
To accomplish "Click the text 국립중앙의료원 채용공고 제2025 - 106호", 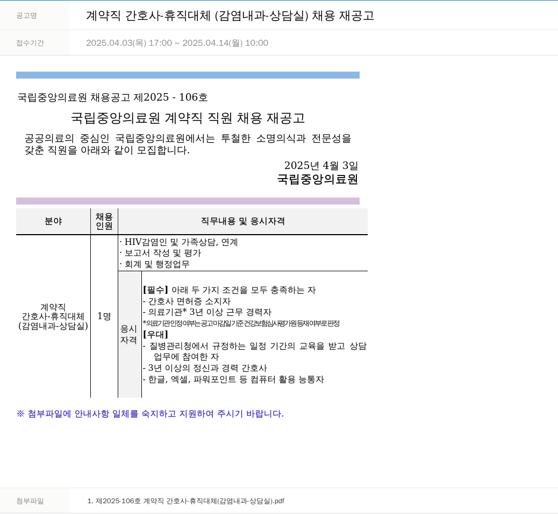I will [x=112, y=97].
